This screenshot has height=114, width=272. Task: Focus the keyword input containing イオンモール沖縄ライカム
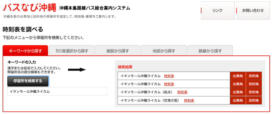[x=57, y=91]
